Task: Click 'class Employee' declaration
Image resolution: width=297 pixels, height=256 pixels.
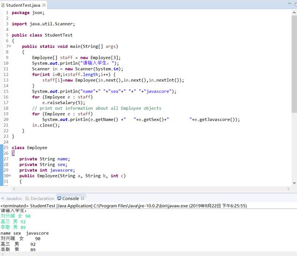Action: click(30, 147)
